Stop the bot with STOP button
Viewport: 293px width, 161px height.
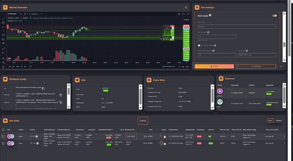[x=214, y=66]
